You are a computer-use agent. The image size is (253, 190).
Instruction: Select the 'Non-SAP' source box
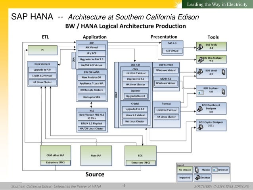(x=96, y=155)
